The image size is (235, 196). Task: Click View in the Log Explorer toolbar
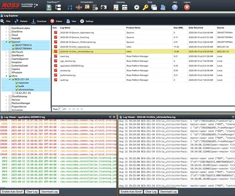coord(71,21)
